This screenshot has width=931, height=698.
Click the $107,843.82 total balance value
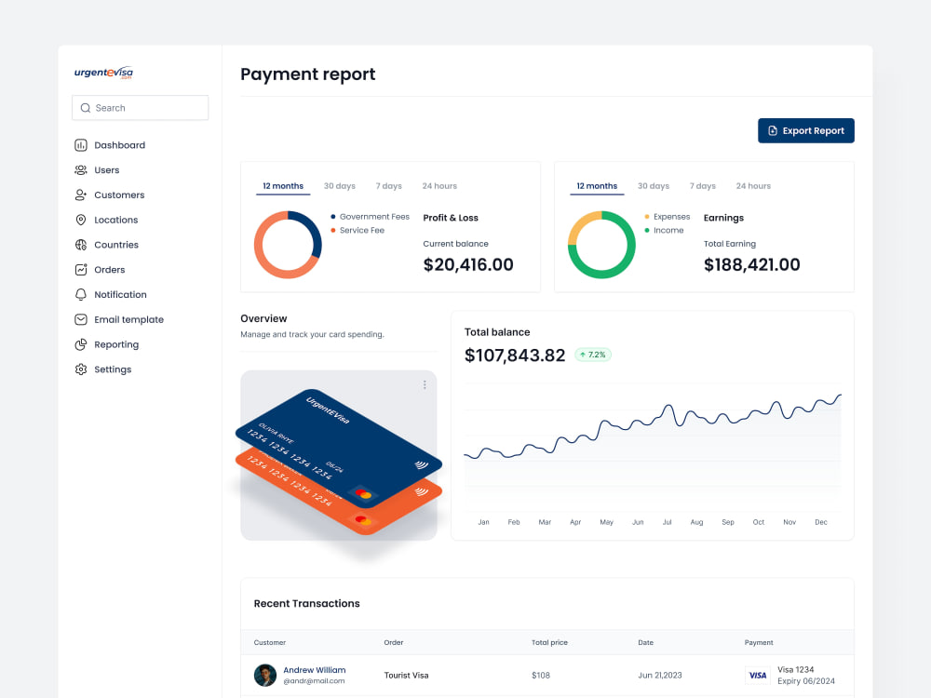coord(515,356)
